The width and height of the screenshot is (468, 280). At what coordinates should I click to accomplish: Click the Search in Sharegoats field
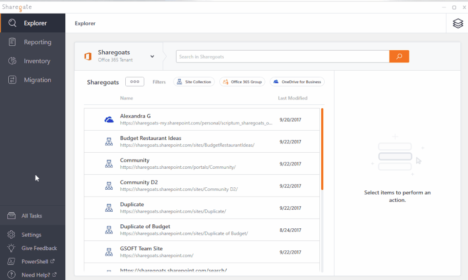point(283,57)
